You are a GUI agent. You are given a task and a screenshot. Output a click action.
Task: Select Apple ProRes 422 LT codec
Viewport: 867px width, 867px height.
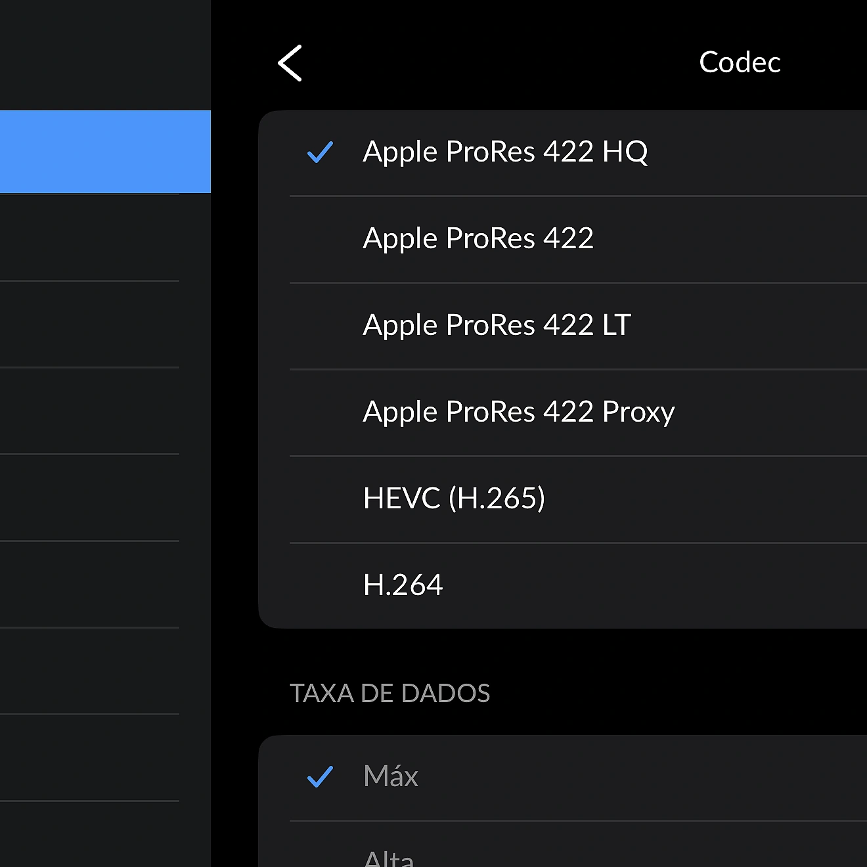click(497, 326)
